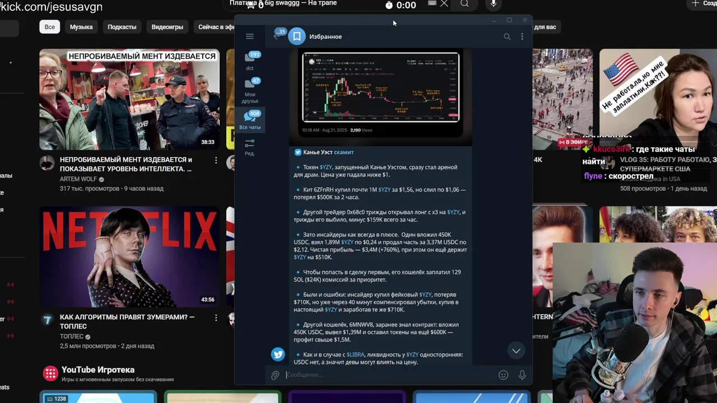Open the ТОПЛЕС channel link
The width and height of the screenshot is (717, 403).
[x=72, y=336]
